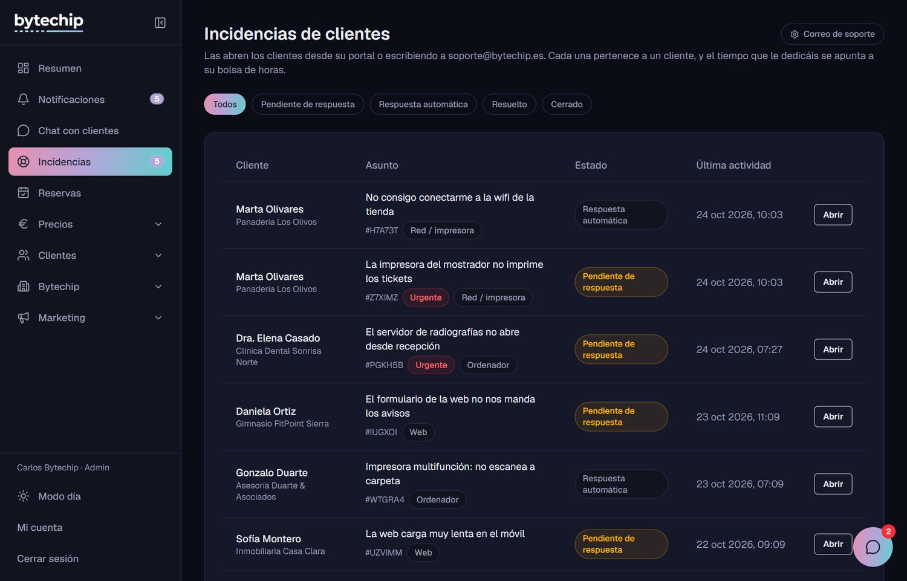Screen dimensions: 907x581
Task: Show only Cerrado incidents
Action: click(567, 104)
